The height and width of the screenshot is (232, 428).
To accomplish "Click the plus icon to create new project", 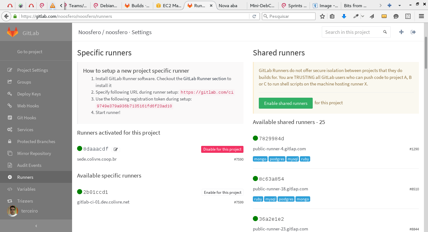I will 401,32.
